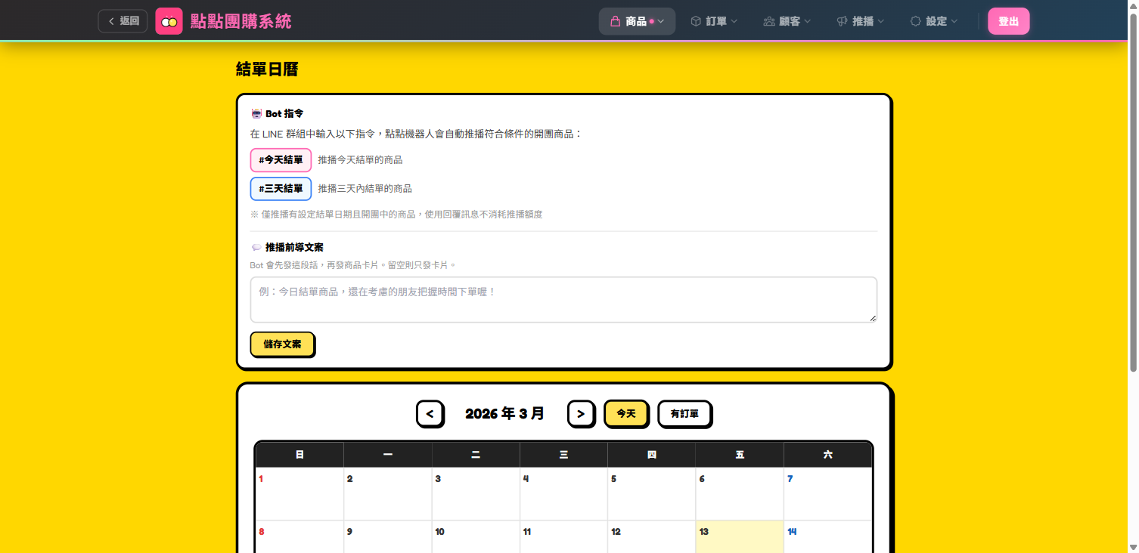Click the box icon beside 訂單
Viewport: 1139px width, 553px height.
(x=696, y=21)
